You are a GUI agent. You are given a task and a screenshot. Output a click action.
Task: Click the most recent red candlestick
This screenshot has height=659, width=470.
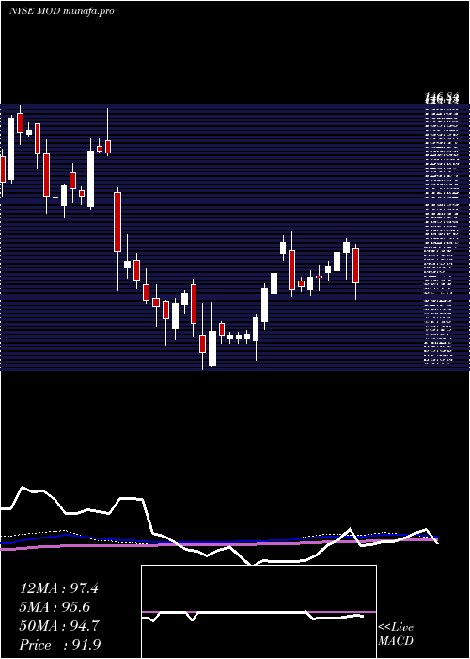[356, 265]
